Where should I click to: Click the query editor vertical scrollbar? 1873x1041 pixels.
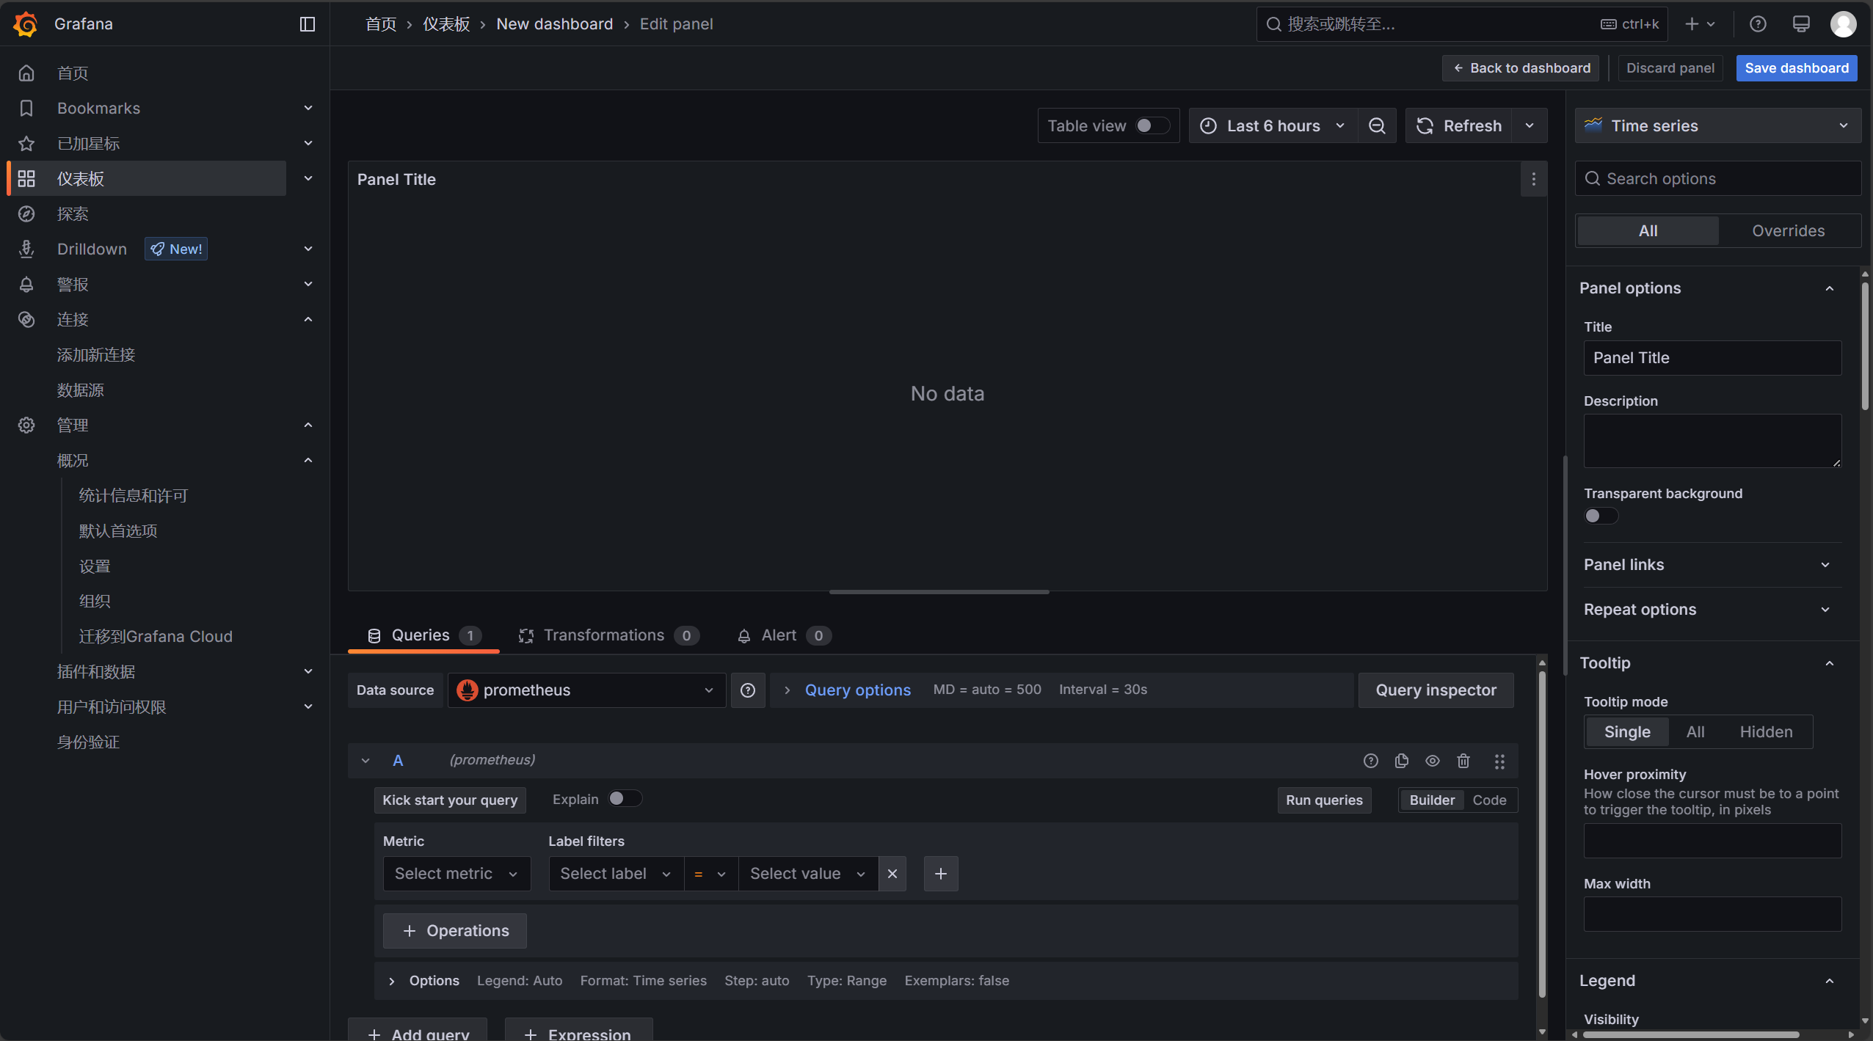1542,833
